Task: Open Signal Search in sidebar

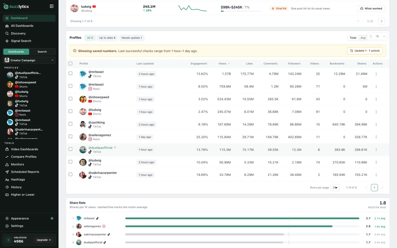Action: [x=29, y=41]
